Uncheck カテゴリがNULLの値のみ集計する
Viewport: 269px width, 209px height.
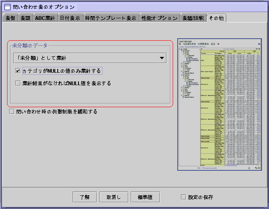click(18, 71)
